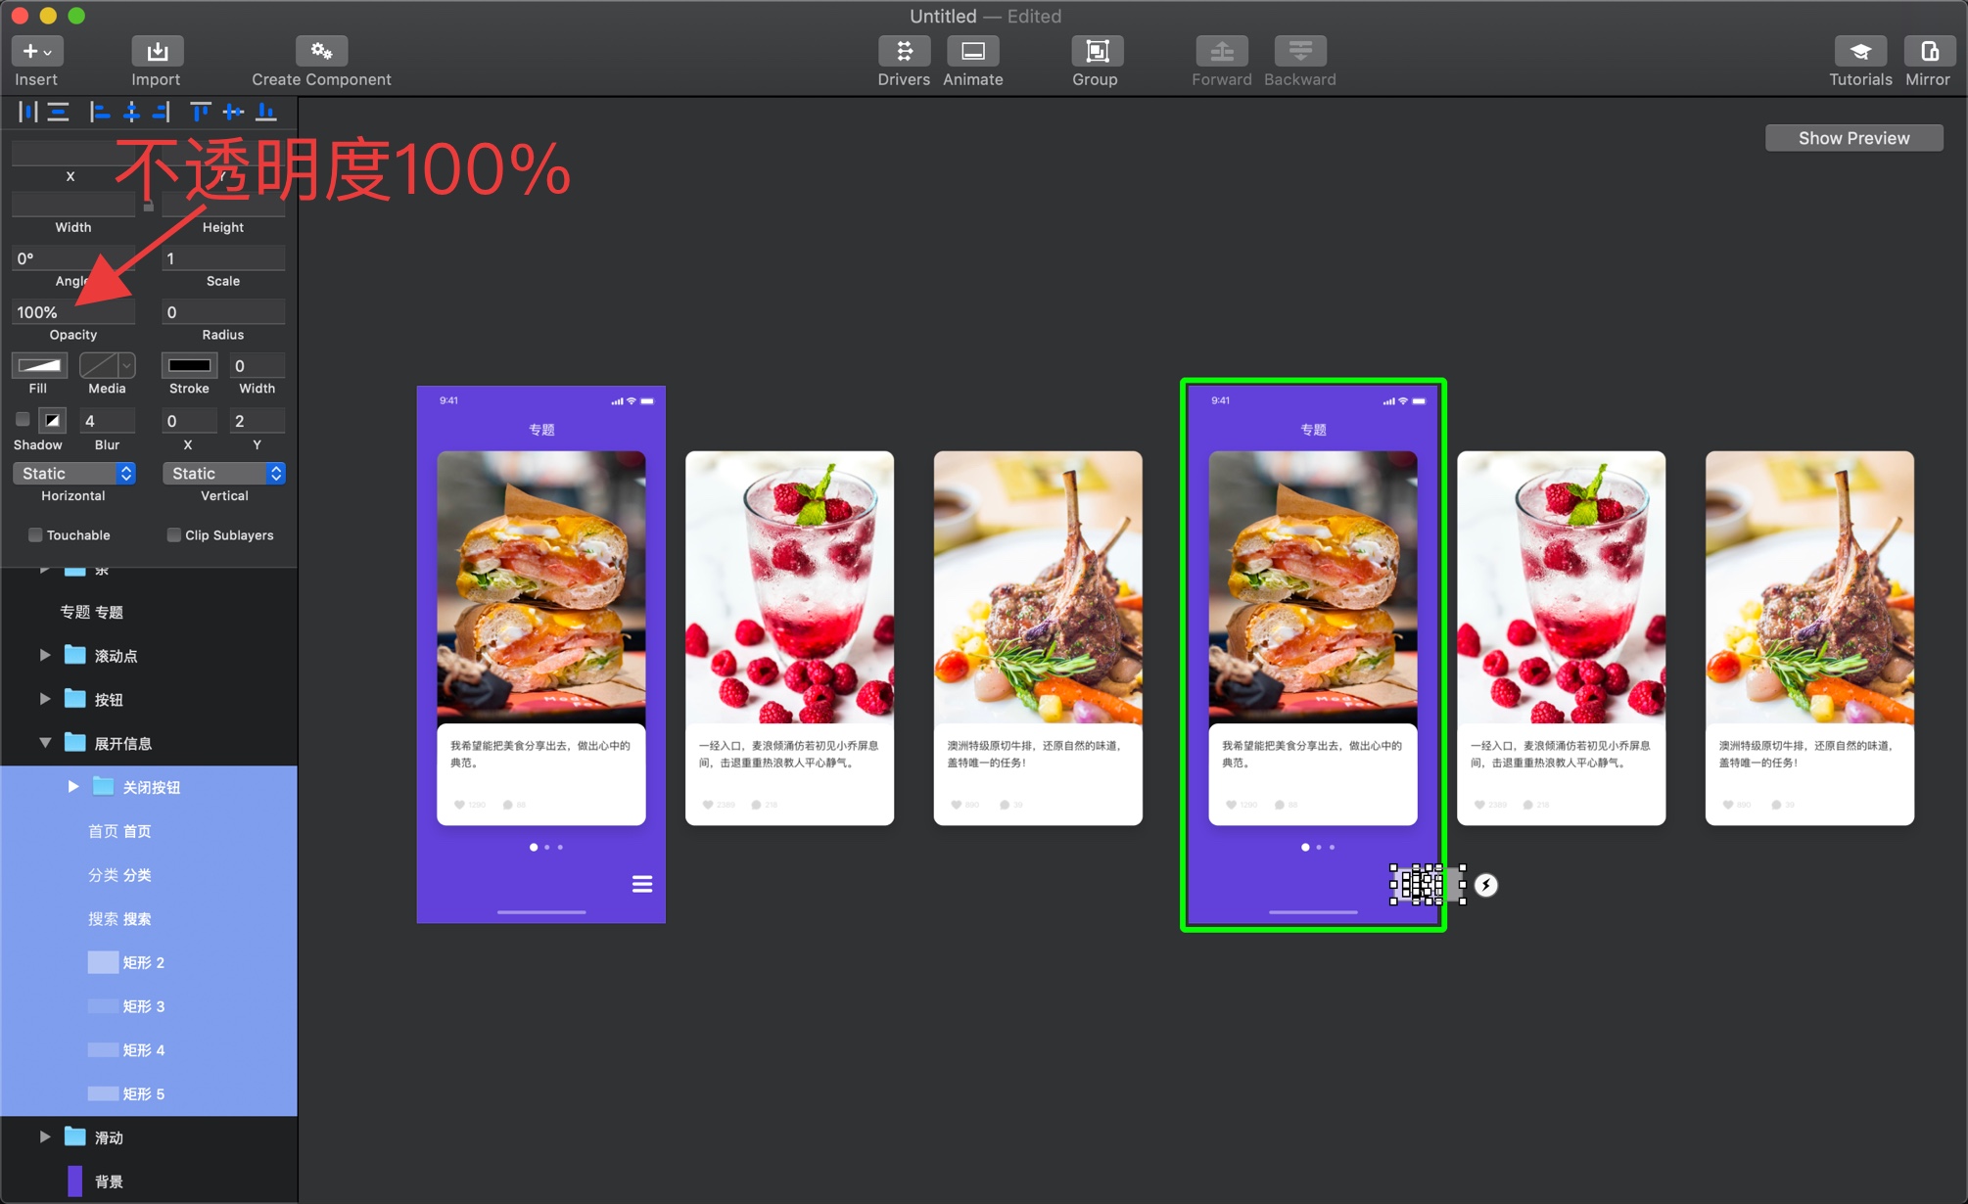Open the Mirror option

coord(1928,51)
